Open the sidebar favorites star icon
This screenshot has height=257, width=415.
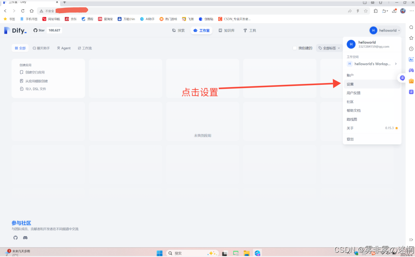[411, 38]
